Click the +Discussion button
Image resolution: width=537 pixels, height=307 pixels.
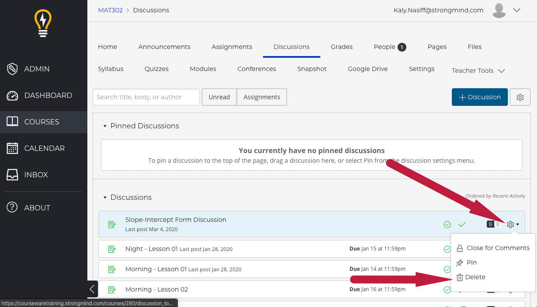pyautogui.click(x=479, y=97)
